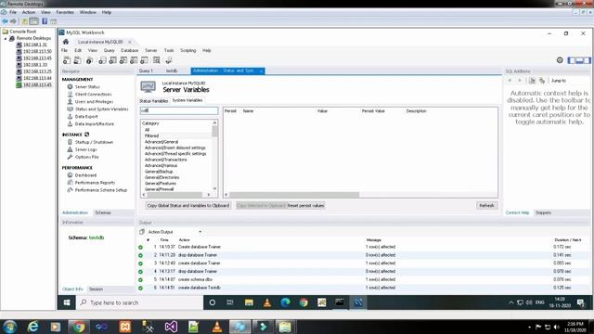The width and height of the screenshot is (594, 334).
Task: Open VLC on the remote taskbar
Action: (x=267, y=302)
